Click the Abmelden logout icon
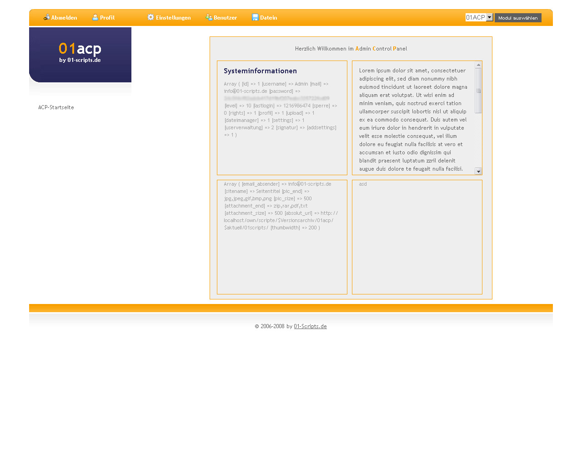 point(46,17)
